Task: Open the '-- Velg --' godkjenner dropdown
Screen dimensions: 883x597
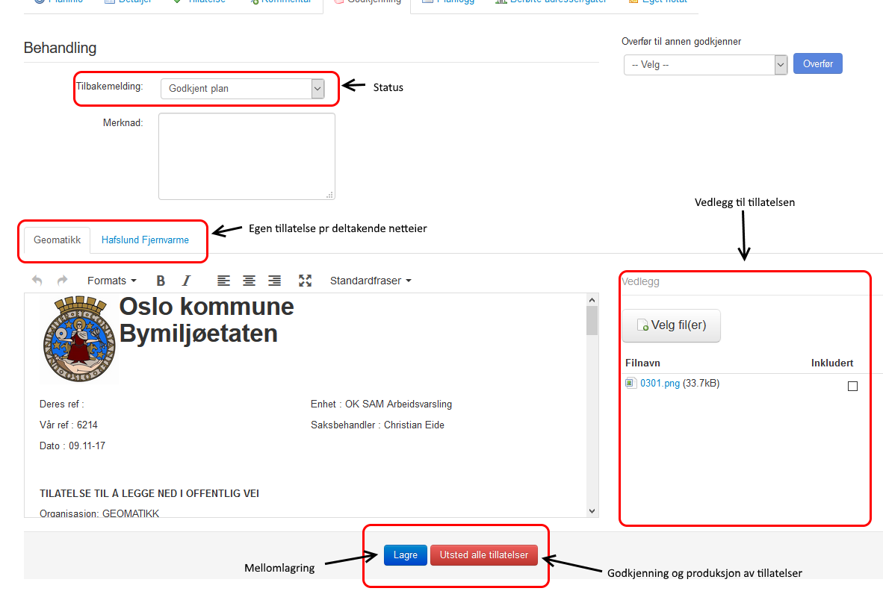Action: pyautogui.click(x=705, y=65)
